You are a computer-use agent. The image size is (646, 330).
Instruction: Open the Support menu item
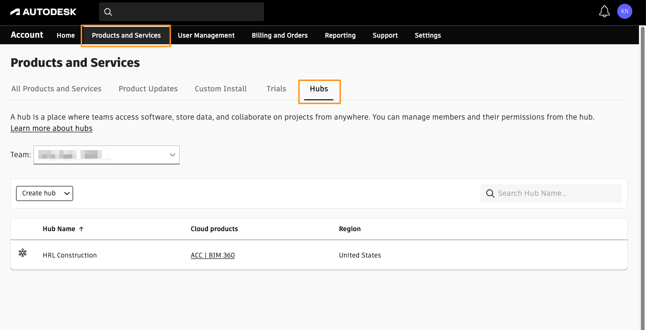[385, 35]
